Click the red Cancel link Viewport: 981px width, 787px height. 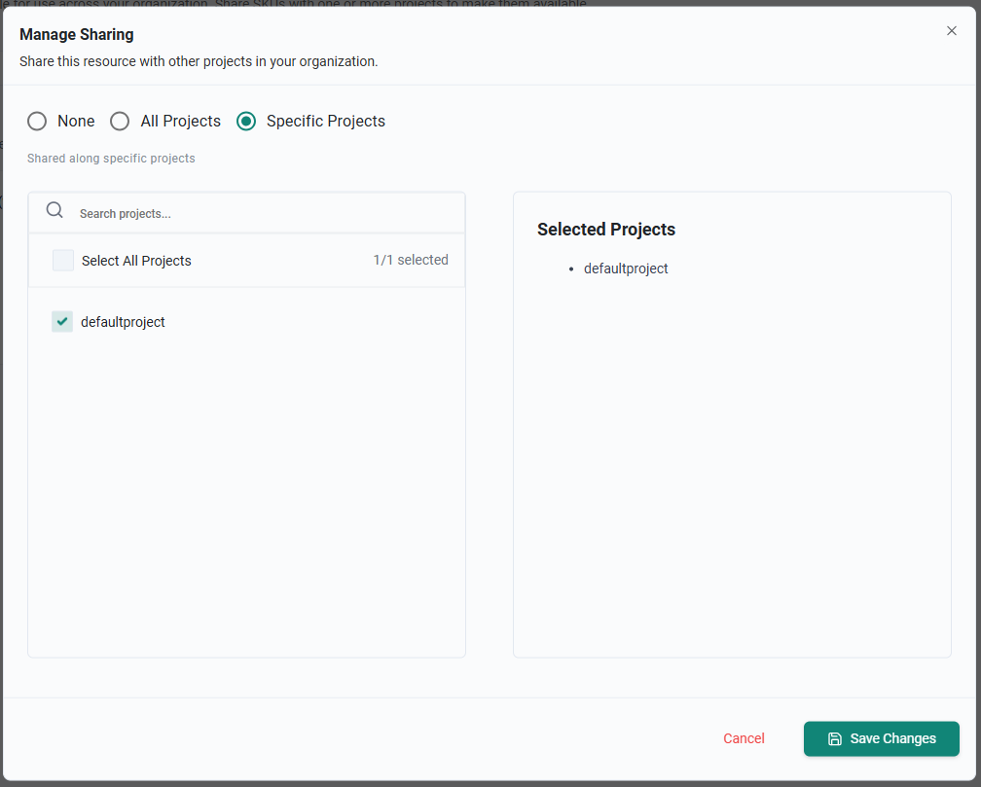[744, 739]
